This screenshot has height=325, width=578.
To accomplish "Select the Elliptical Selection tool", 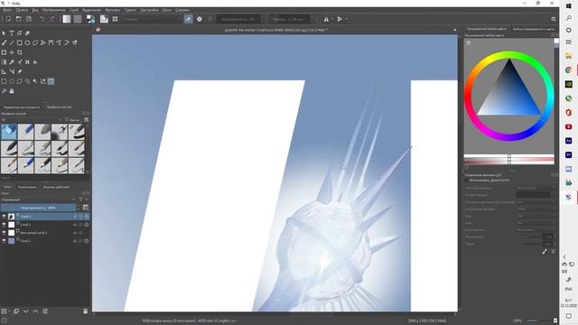I will [12, 81].
